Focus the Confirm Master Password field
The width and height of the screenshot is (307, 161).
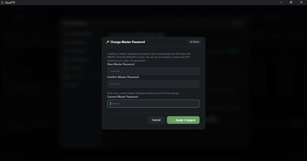pyautogui.click(x=153, y=84)
